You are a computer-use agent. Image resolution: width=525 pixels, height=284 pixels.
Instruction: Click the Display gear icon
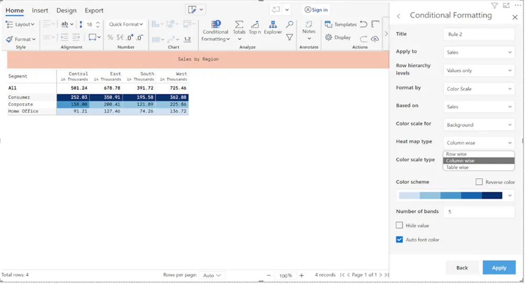[329, 37]
